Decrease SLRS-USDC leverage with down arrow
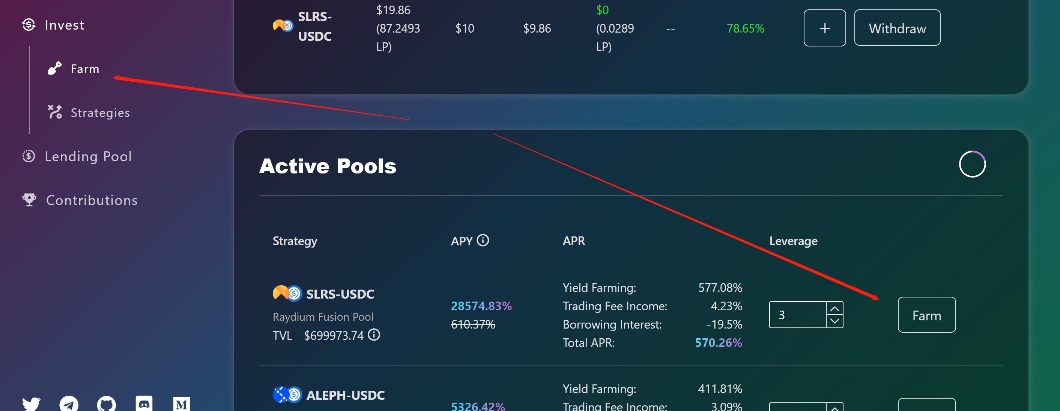This screenshot has width=1060, height=411. tap(834, 321)
